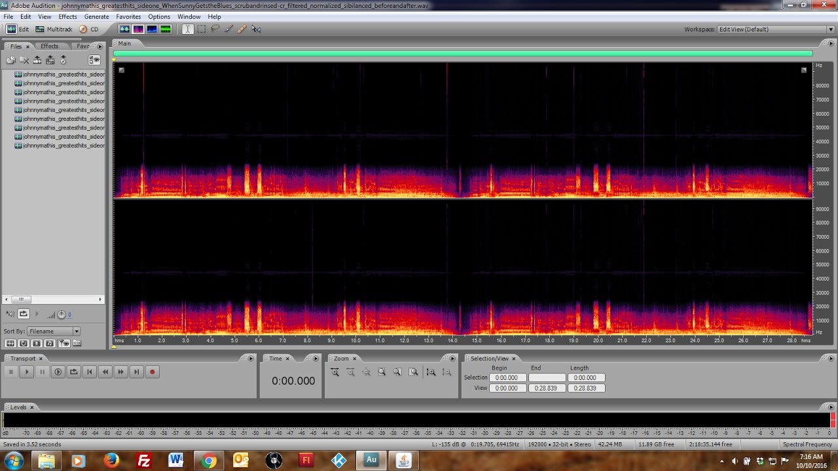
Task: Toggle Show Markers in Files panel
Action: [64, 343]
